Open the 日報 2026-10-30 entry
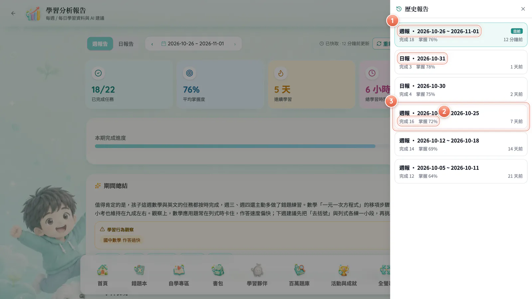This screenshot has width=532, height=299. pyautogui.click(x=461, y=90)
